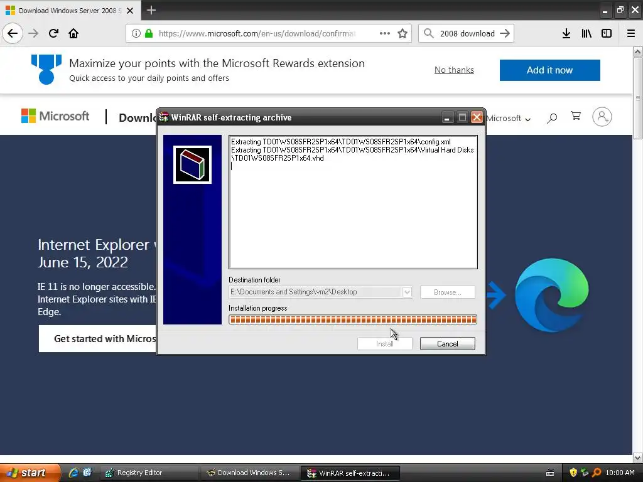Reload the current page
The height and width of the screenshot is (482, 643).
(x=53, y=33)
